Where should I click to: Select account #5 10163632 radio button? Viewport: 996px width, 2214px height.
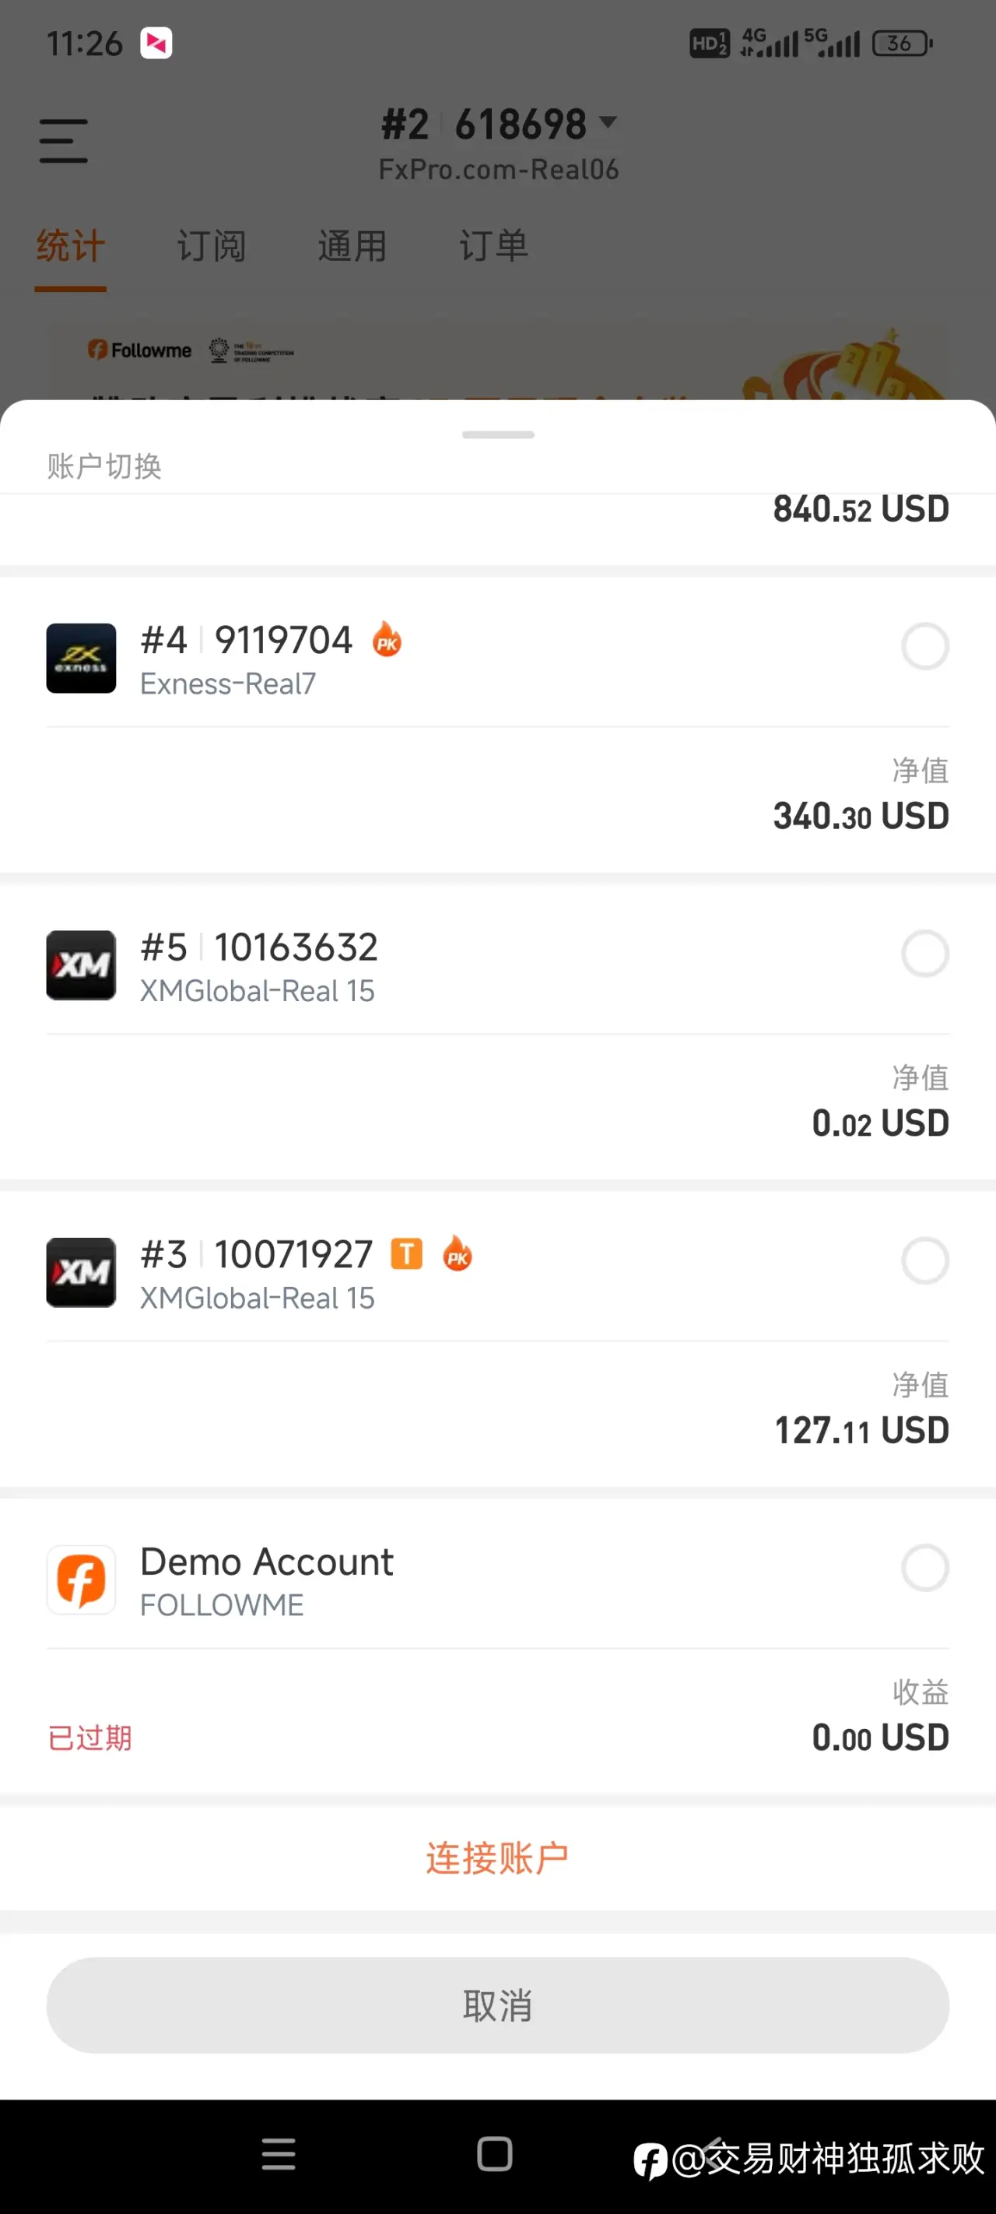[924, 953]
